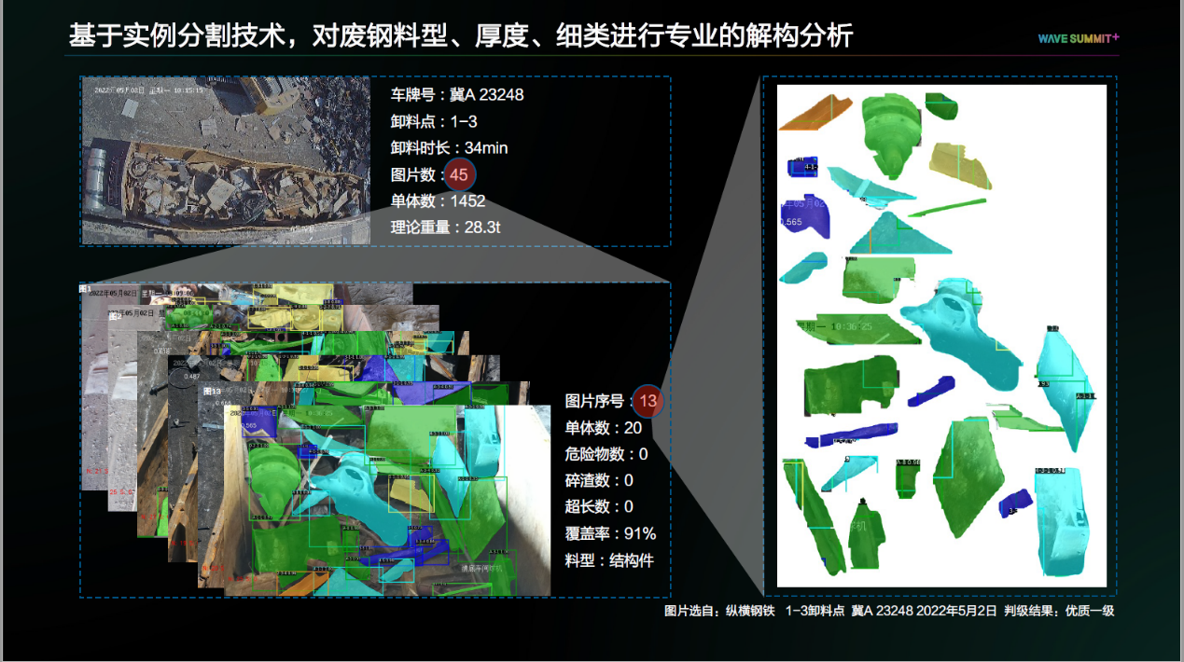Select the 超长数：0 line
The width and height of the screenshot is (1184, 662).
599,506
